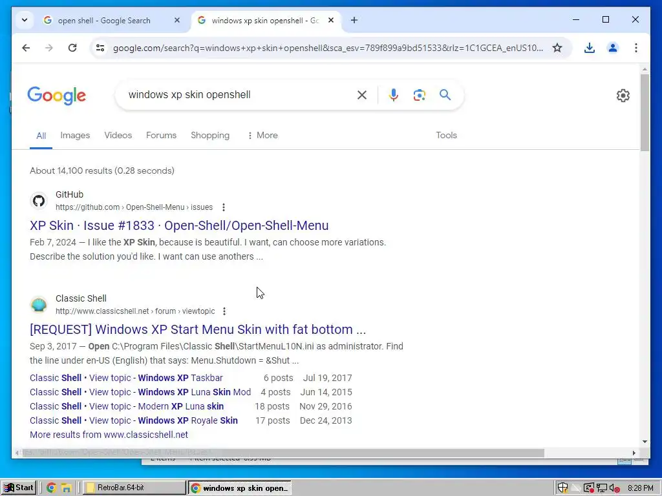Image resolution: width=662 pixels, height=496 pixels.
Task: Open a new tab with plus button
Action: tap(354, 20)
